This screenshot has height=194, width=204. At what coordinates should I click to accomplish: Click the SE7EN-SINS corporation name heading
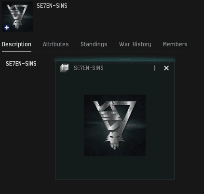coord(52,6)
